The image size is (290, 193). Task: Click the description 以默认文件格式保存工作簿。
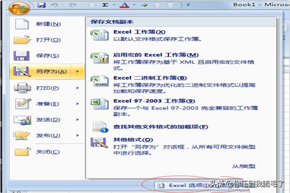tap(158, 39)
